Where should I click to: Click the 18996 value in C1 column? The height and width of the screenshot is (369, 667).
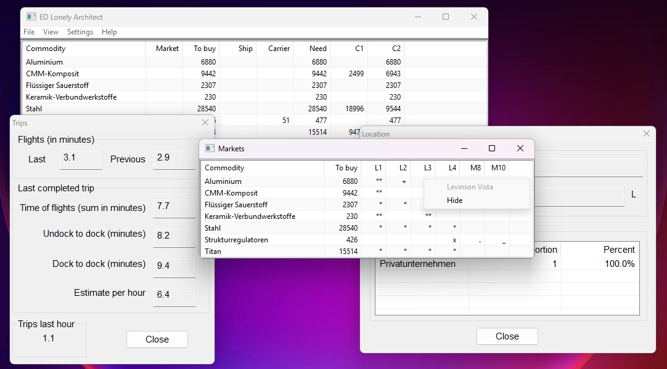[x=354, y=109]
